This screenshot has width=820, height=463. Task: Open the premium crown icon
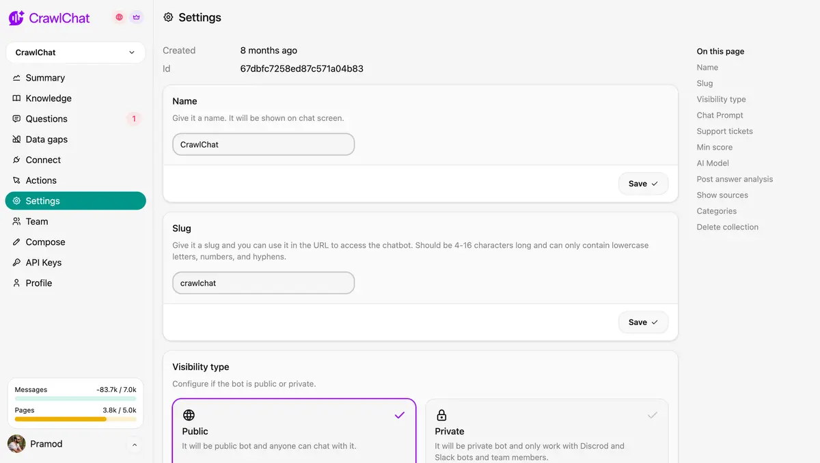click(x=135, y=17)
